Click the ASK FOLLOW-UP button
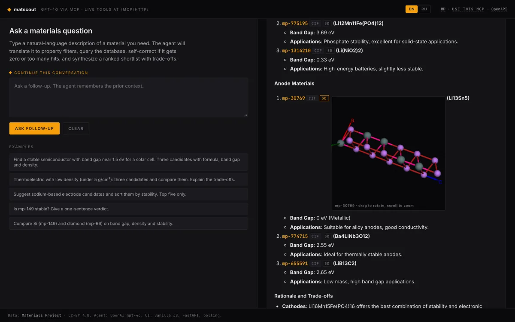Image resolution: width=515 pixels, height=322 pixels. 34,128
